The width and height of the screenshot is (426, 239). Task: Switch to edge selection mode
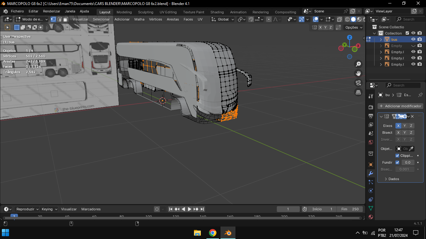coord(60,19)
